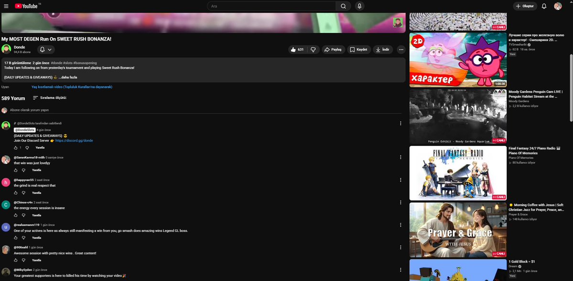The image size is (573, 281).
Task: Focus the Ara search field
Action: tap(271, 6)
